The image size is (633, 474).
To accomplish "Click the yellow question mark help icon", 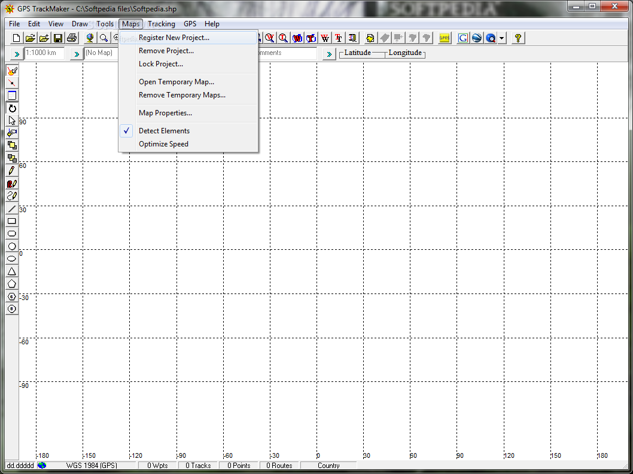I will [518, 38].
